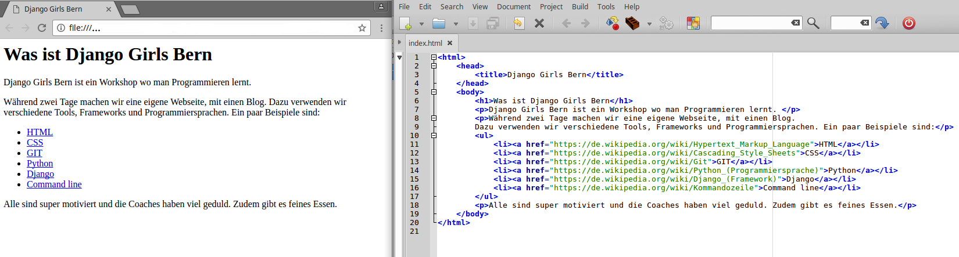Go forward in the Chrome browser

click(25, 28)
